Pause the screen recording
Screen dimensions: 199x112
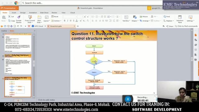[128, 99]
